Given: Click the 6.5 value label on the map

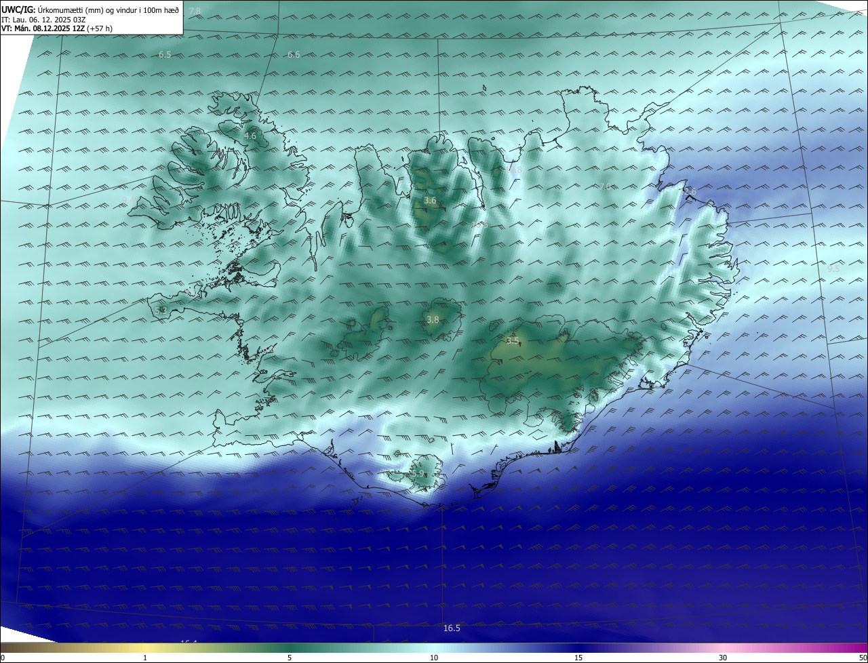Looking at the screenshot, I should coord(165,54).
